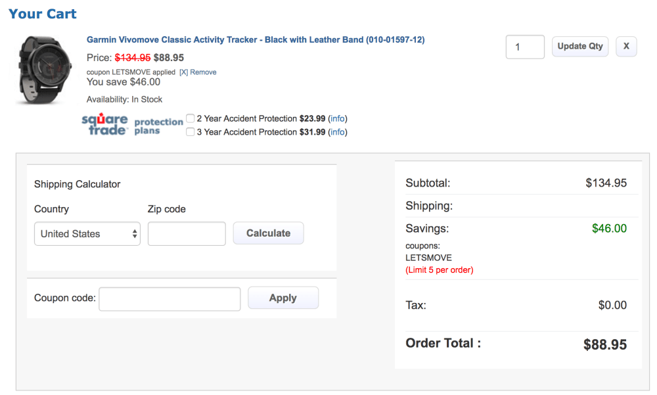
Task: Click the Update Qty button
Action: click(580, 47)
